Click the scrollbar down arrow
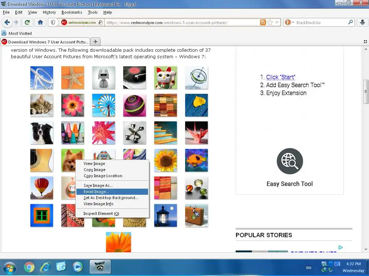 click(366, 249)
